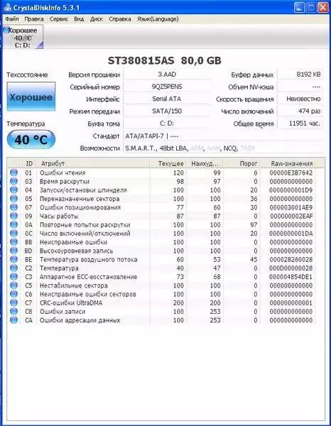Click the Текущее column header
The image size is (331, 426).
click(168, 163)
